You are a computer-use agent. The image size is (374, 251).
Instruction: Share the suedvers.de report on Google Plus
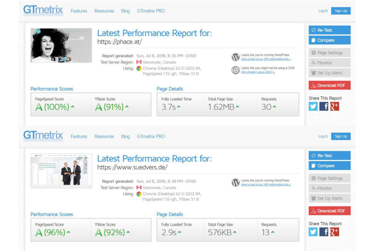[334, 232]
